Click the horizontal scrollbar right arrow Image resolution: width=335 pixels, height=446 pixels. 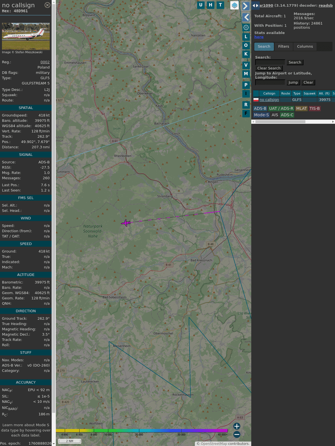(x=333, y=122)
